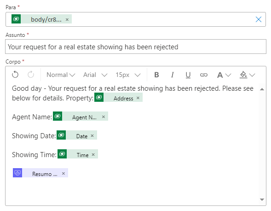Remove the Time dynamic token
Image resolution: width=271 pixels, height=211 pixels.
(x=93, y=155)
